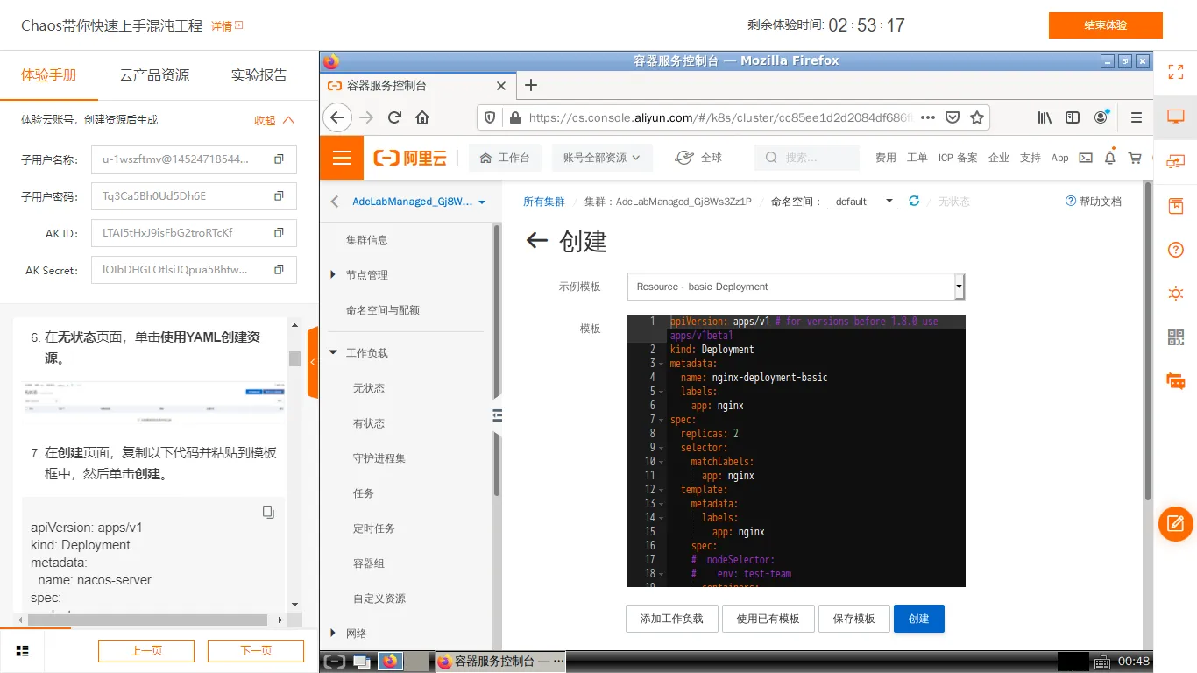Open 守护进程集 in the sidebar
The image size is (1197, 673).
click(x=379, y=458)
